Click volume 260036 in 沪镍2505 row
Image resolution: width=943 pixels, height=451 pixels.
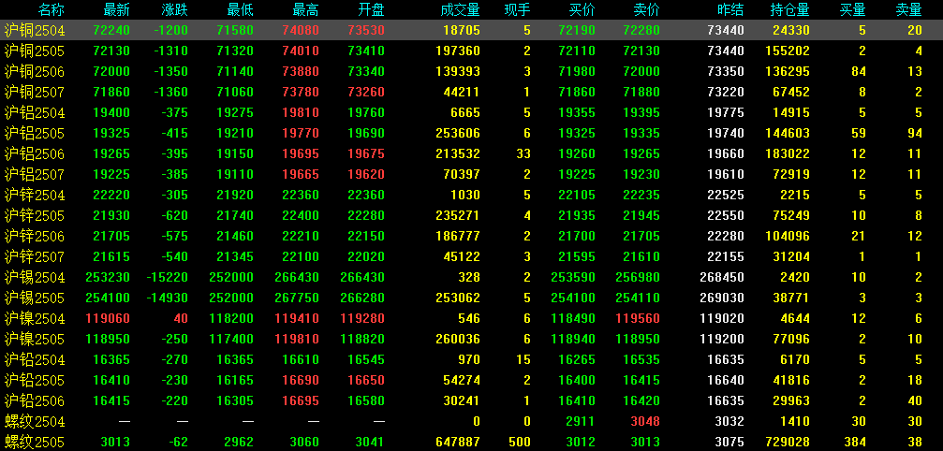pos(458,340)
